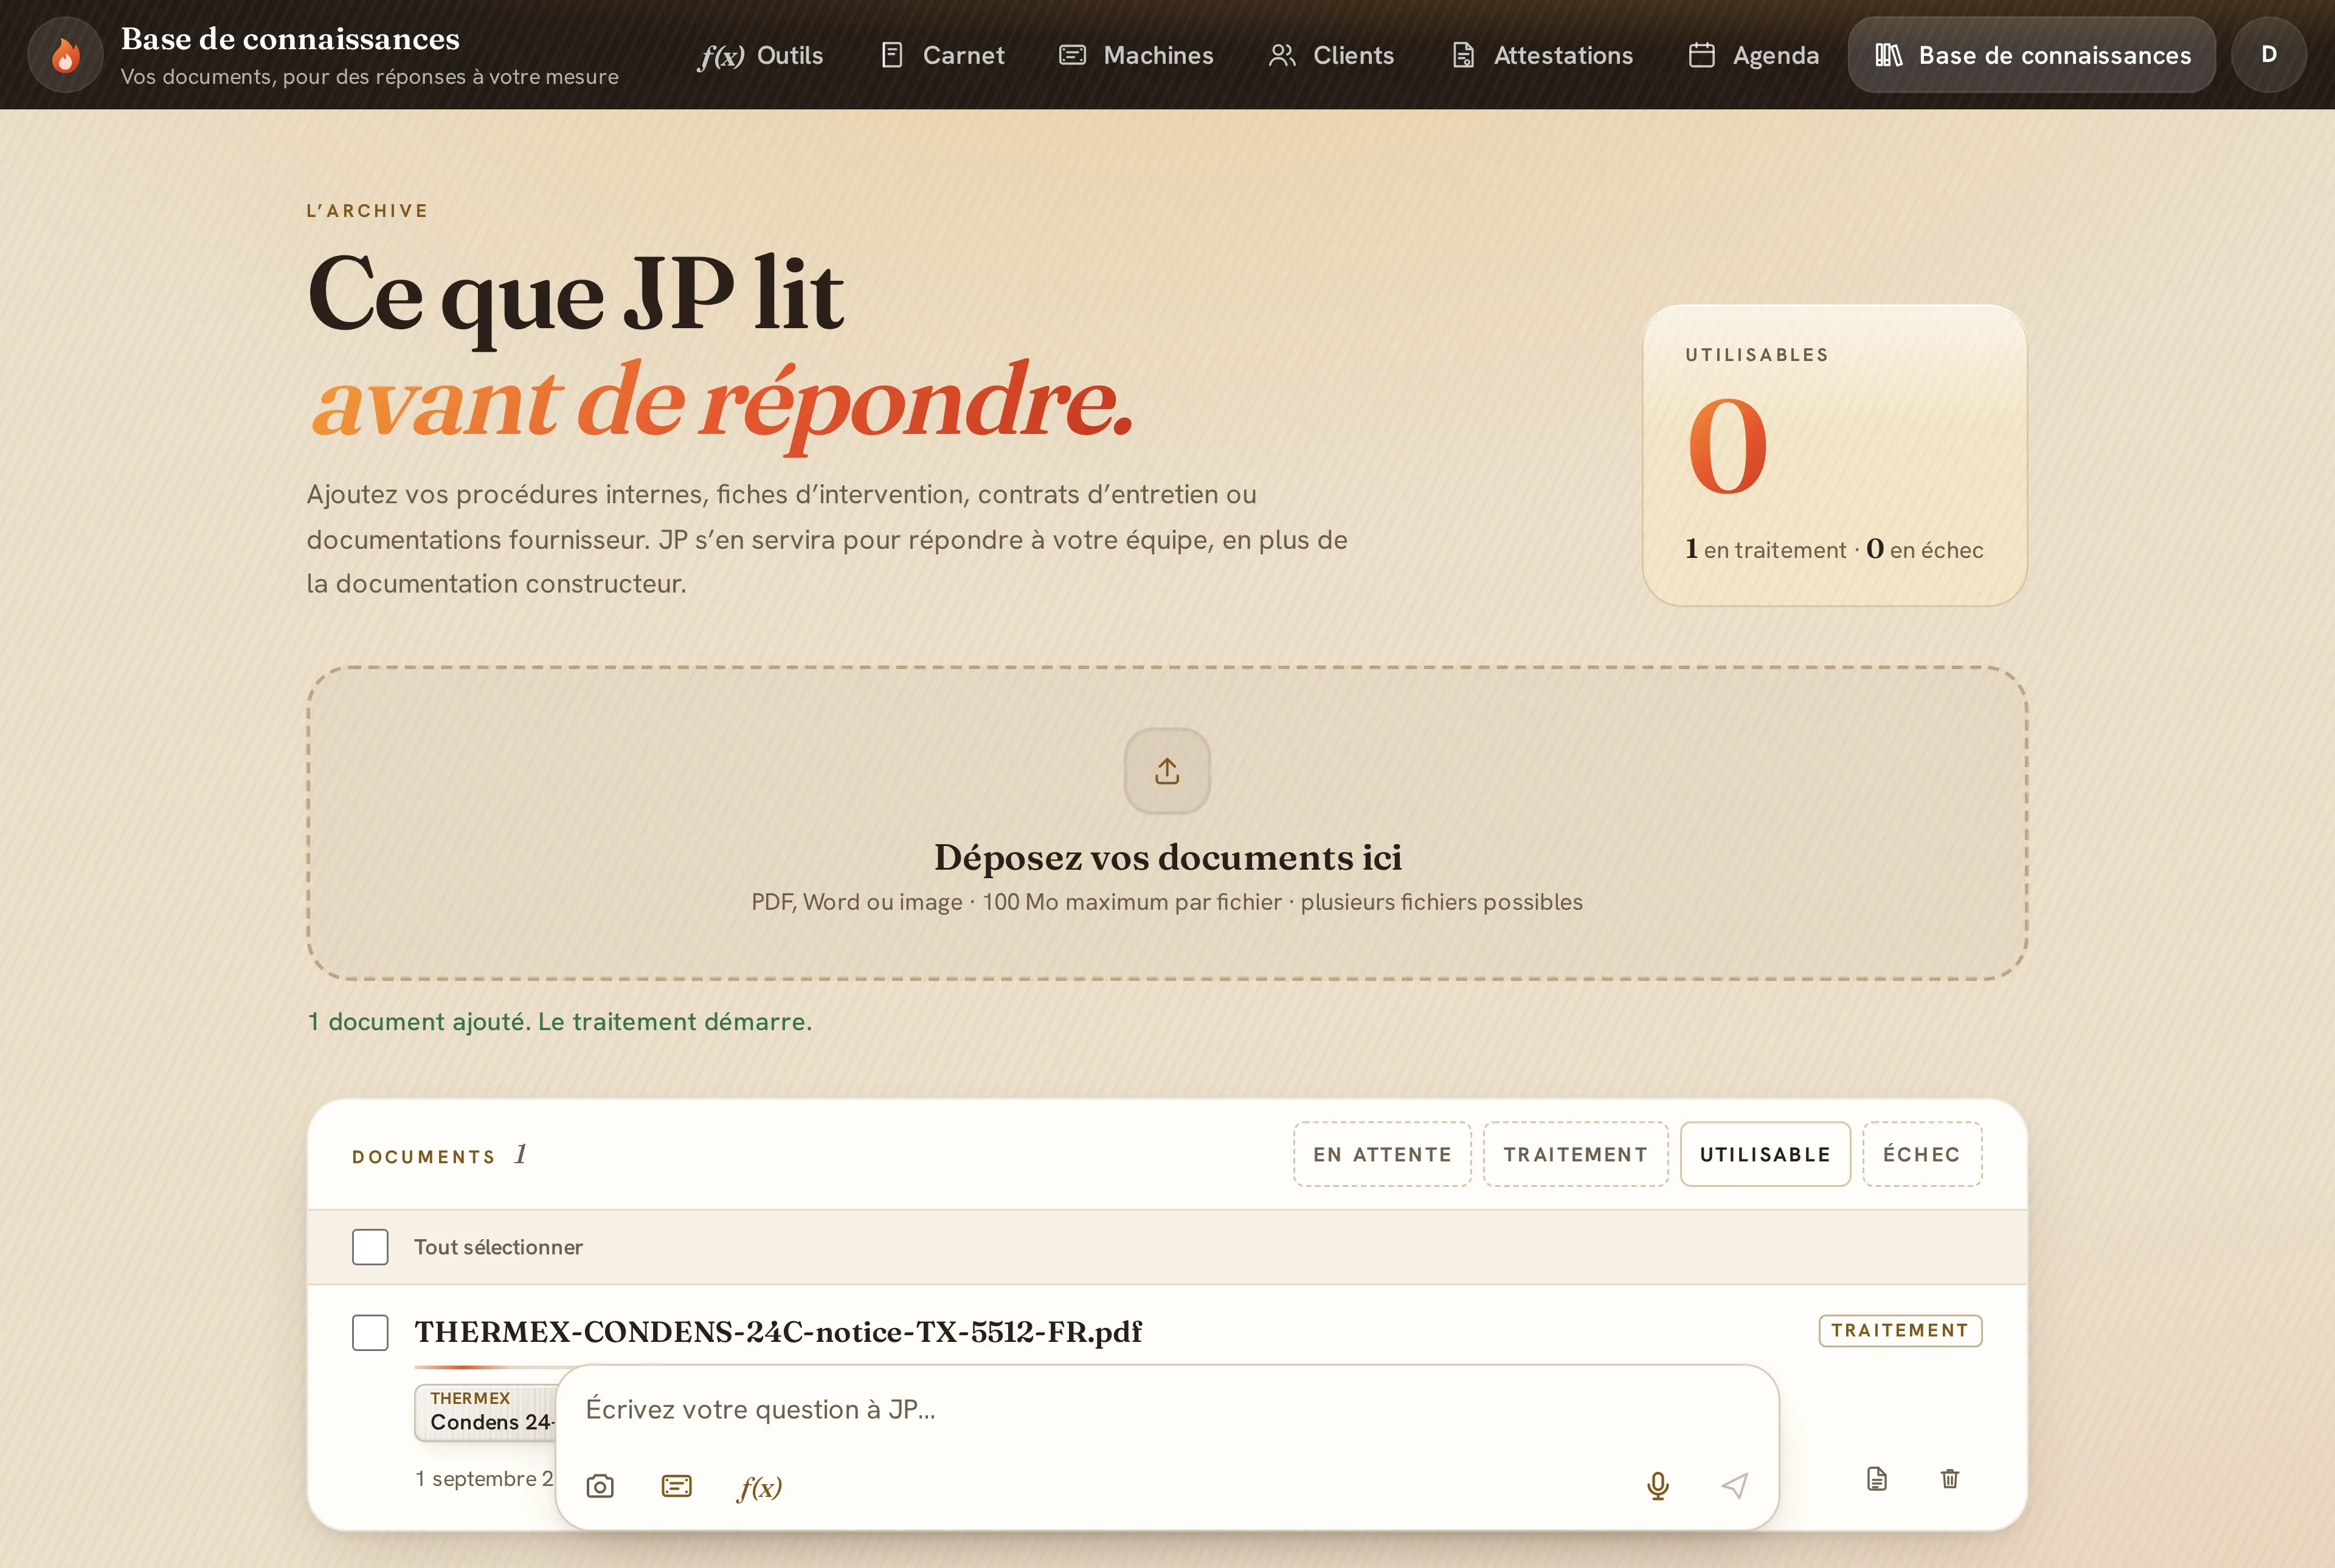
Task: Click '1 document ajouté' status message
Action: pyautogui.click(x=559, y=1021)
